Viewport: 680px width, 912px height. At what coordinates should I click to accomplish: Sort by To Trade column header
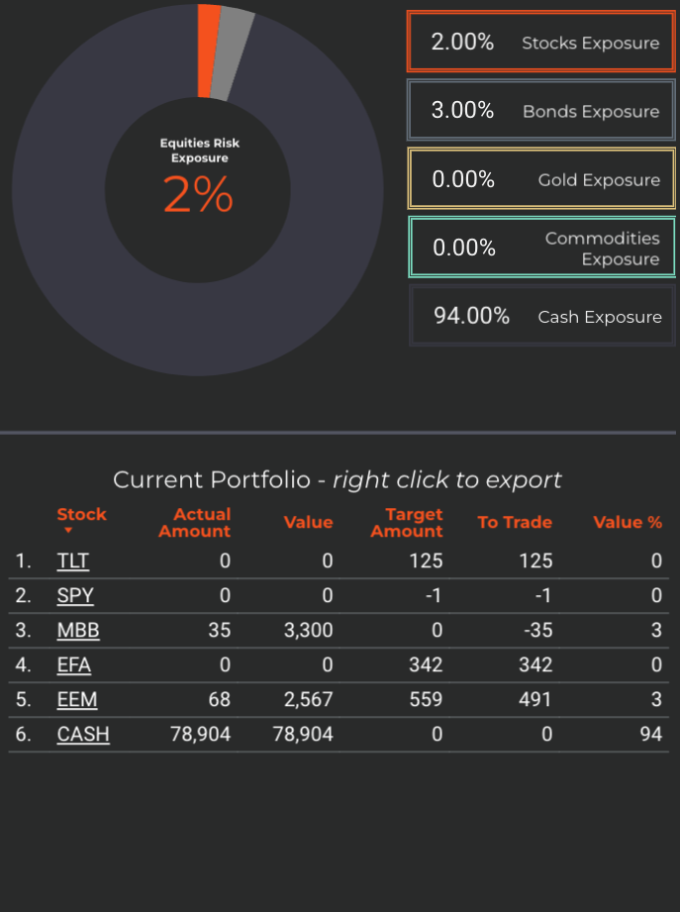point(515,522)
